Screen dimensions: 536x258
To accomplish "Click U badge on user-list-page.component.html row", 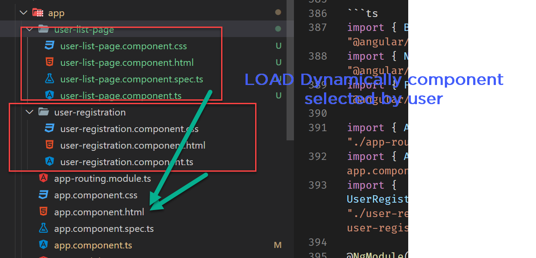I will (278, 63).
